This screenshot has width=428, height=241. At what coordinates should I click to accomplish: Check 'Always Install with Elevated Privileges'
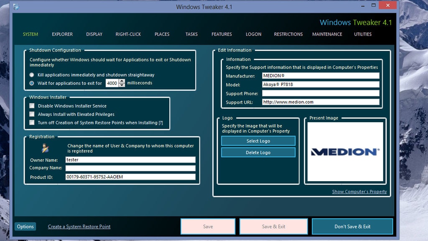[x=31, y=114]
